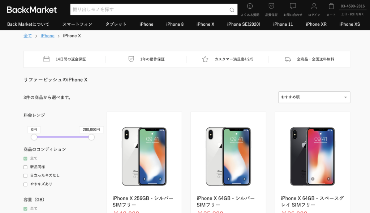
Task: Click the star icon for customer satisfaction
Action: coord(205,59)
